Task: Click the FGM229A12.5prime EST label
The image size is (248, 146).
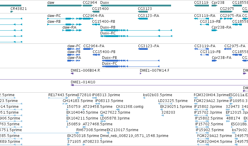Action: click(214, 136)
